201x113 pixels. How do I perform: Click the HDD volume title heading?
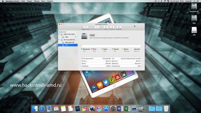tap(92, 35)
